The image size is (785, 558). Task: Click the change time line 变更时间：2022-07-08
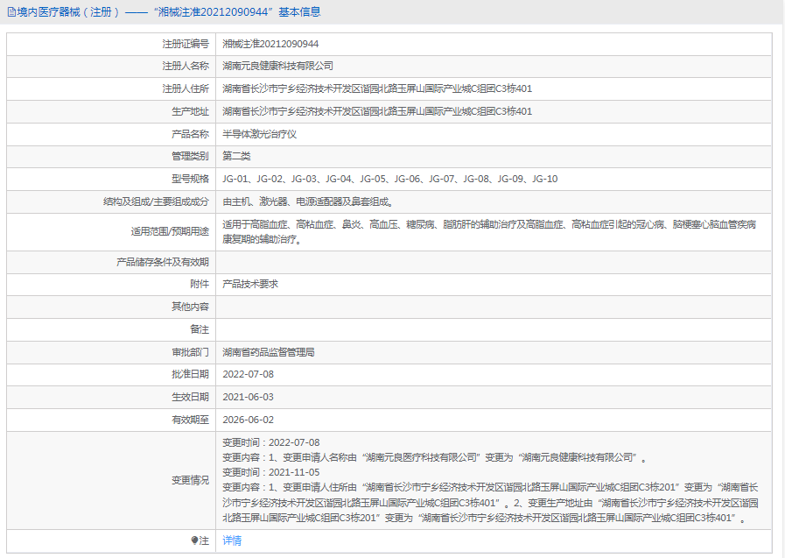[270, 442]
